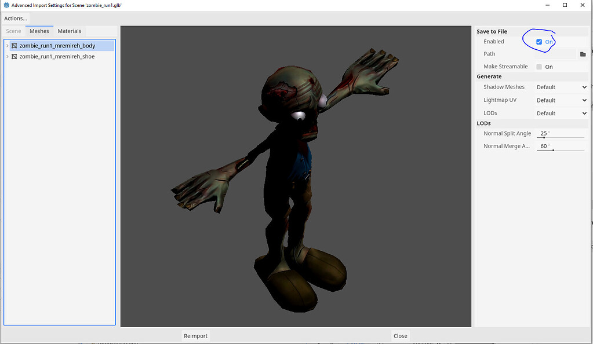Expand the zombie_run1_mremireh_shoe tree item
Image resolution: width=593 pixels, height=344 pixels.
click(6, 56)
